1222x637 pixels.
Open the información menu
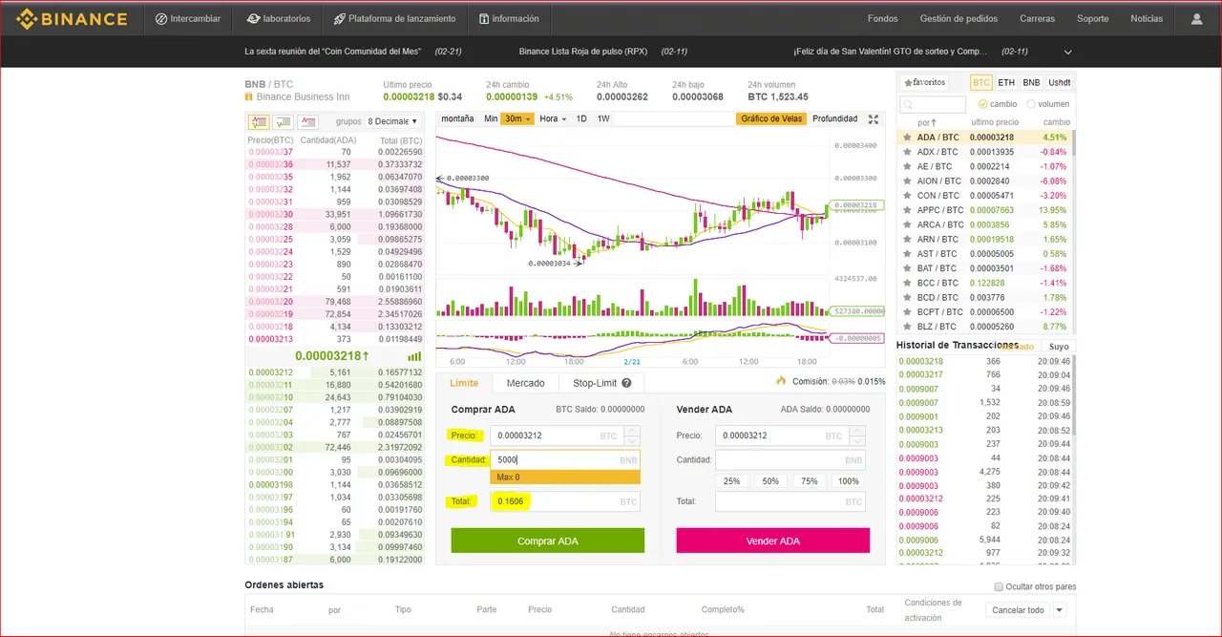tap(509, 18)
